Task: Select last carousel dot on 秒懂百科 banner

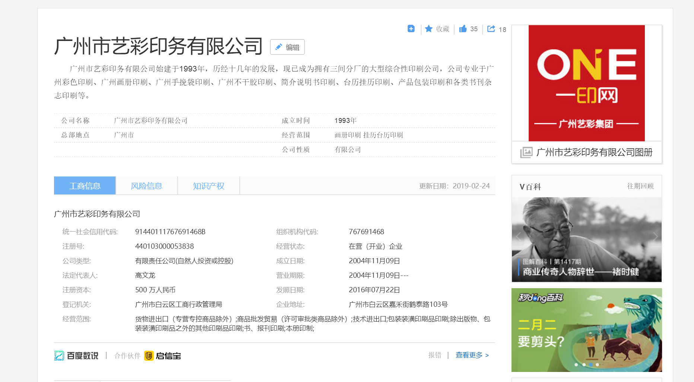Action: pyautogui.click(x=598, y=365)
